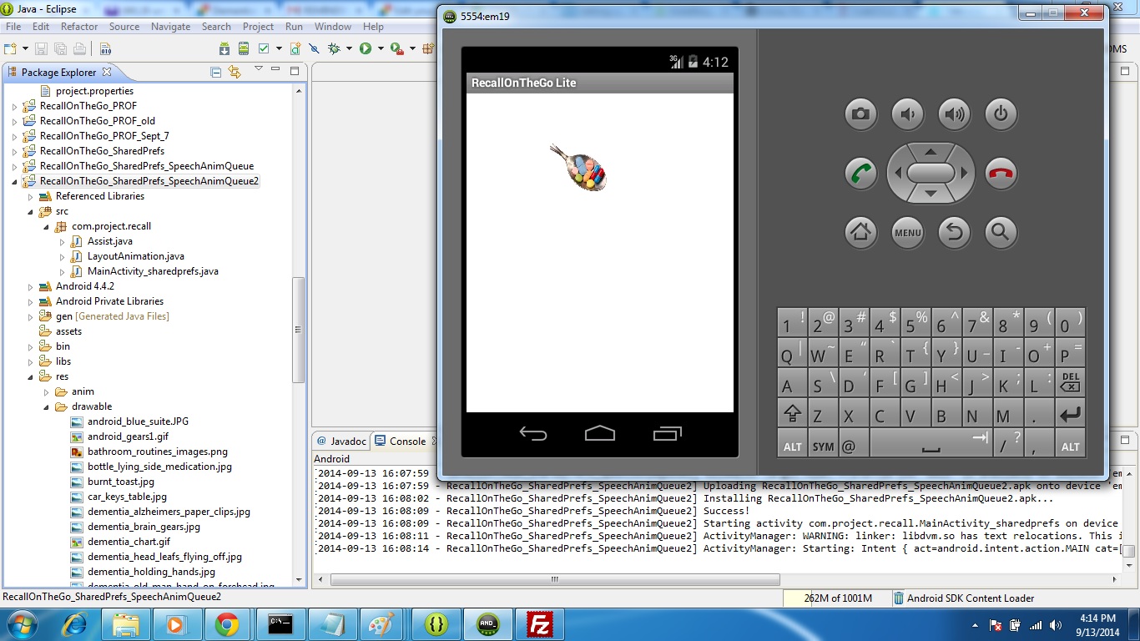Tap the phone screen recent apps icon

click(x=667, y=433)
